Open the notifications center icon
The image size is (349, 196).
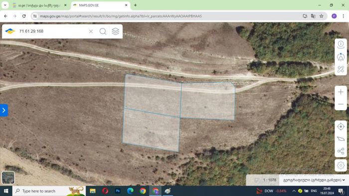(x=341, y=191)
